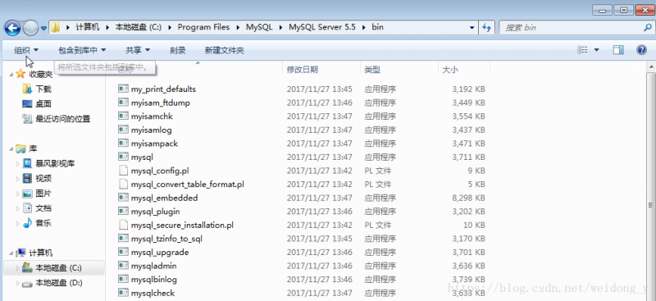Click the 刻录 toolbar button

click(177, 51)
